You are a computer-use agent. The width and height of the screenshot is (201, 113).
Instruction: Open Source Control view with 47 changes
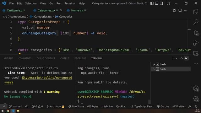point(196,32)
